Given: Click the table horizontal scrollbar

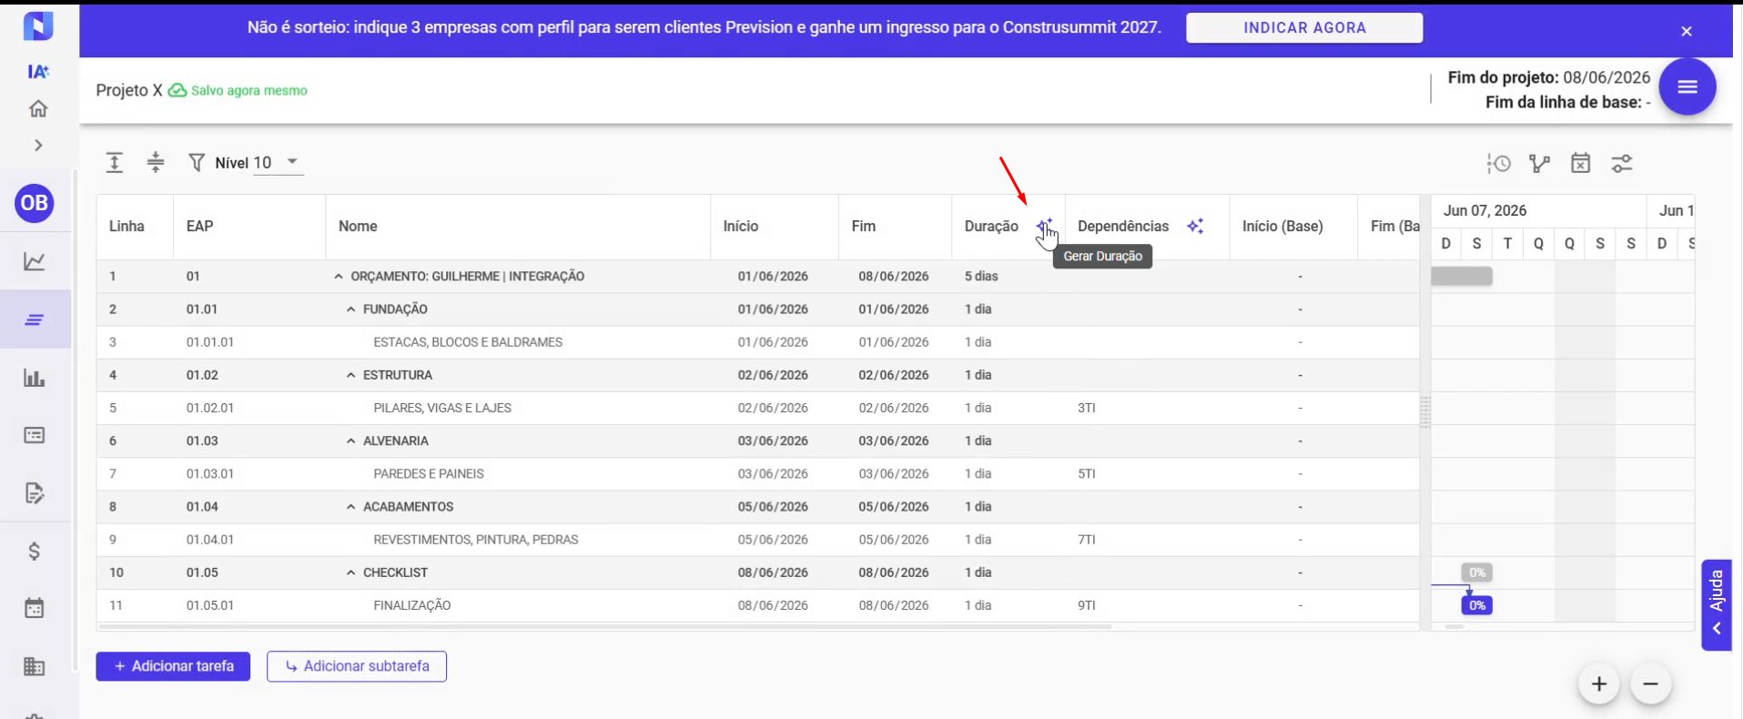Looking at the screenshot, I should click(x=605, y=627).
